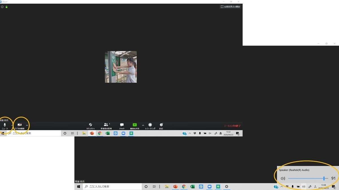The image size is (339, 190).
Task: Click the Cortana circle in the 13:32 taskbar
Action: coord(65,133)
